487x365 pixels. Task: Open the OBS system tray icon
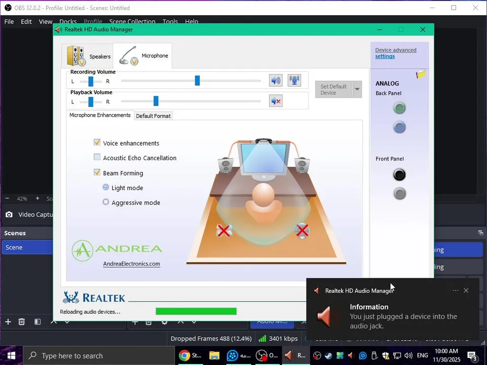click(x=317, y=355)
